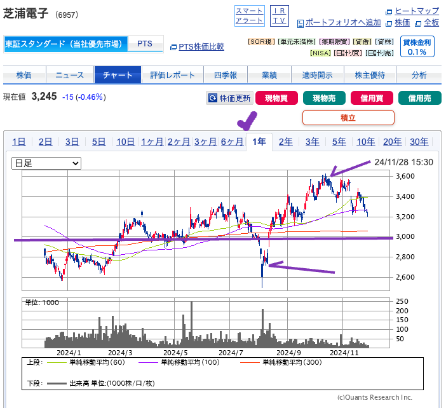Open the 業績 tab
The width and height of the screenshot is (446, 408).
coord(269,75)
